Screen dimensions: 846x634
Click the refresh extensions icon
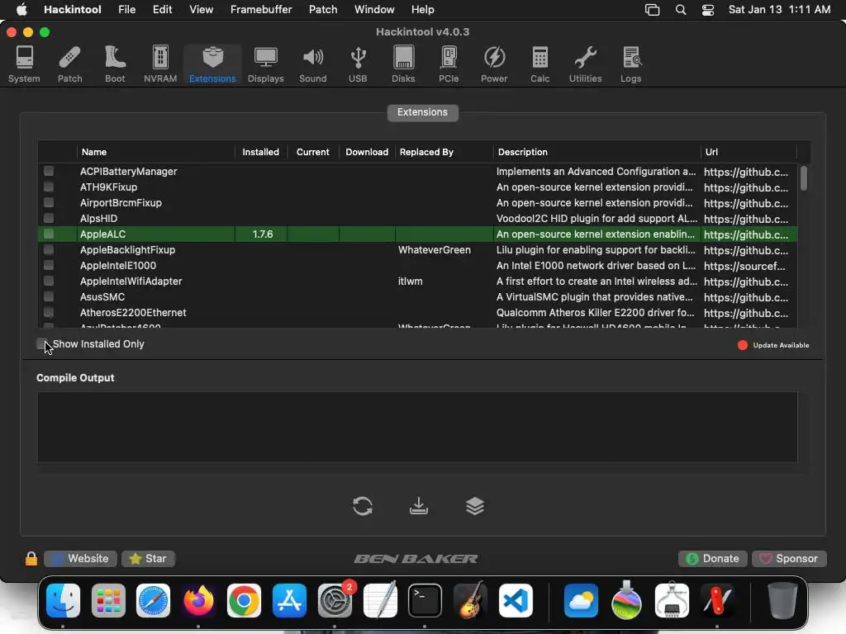pyautogui.click(x=363, y=506)
